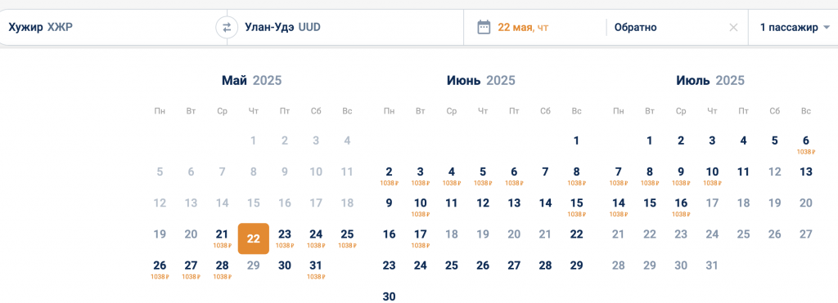
Task: Pick July 6 with price
Action: [806, 145]
